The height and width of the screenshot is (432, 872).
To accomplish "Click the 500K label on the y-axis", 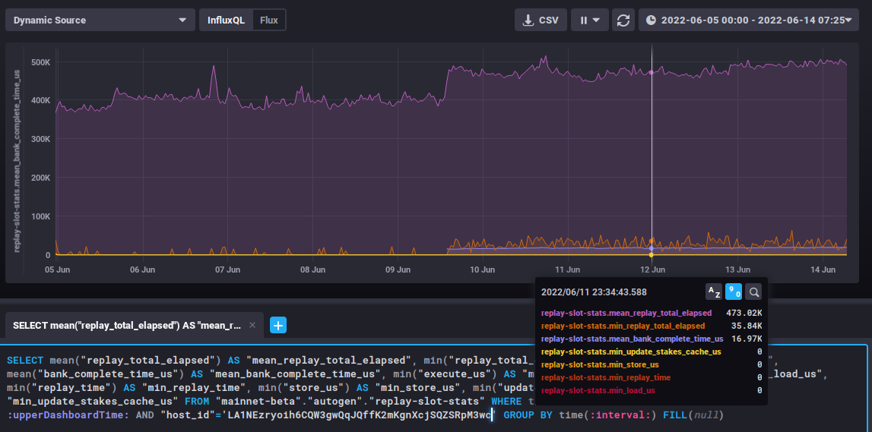I will [41, 61].
